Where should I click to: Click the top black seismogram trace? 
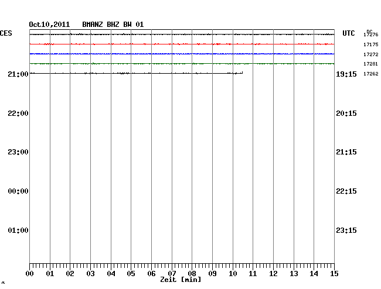182,35
